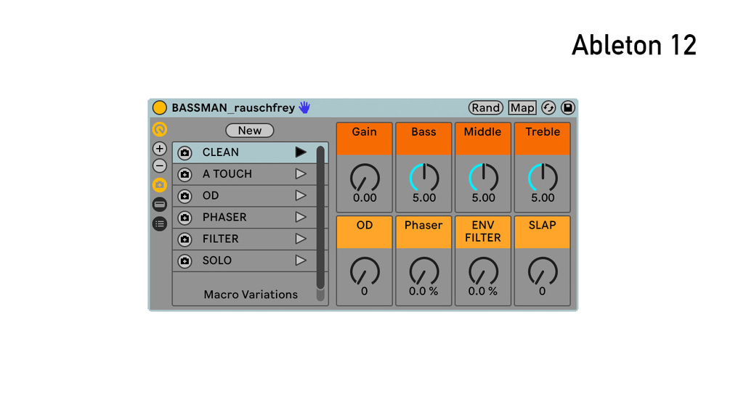The image size is (730, 410).
Task: Click the blue hand icon beside device name
Action: (x=304, y=107)
